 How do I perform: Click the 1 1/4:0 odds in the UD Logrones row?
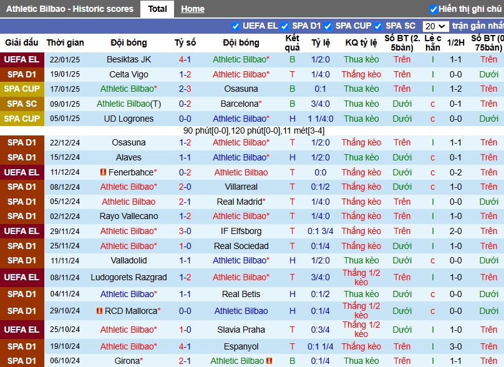tap(321, 119)
